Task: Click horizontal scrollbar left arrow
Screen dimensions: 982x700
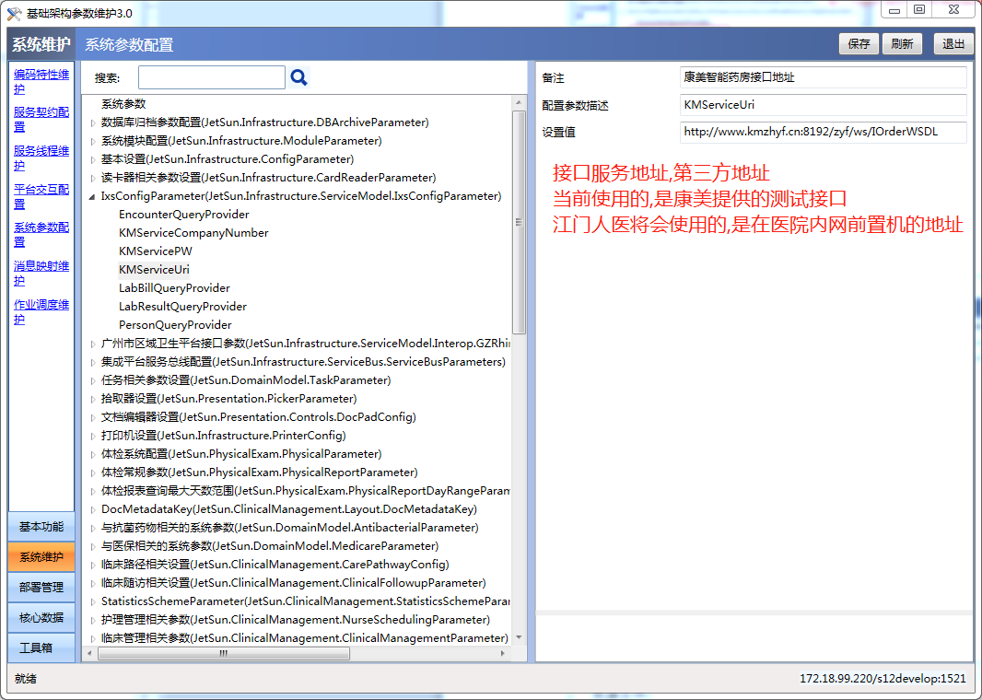Action: pos(89,653)
